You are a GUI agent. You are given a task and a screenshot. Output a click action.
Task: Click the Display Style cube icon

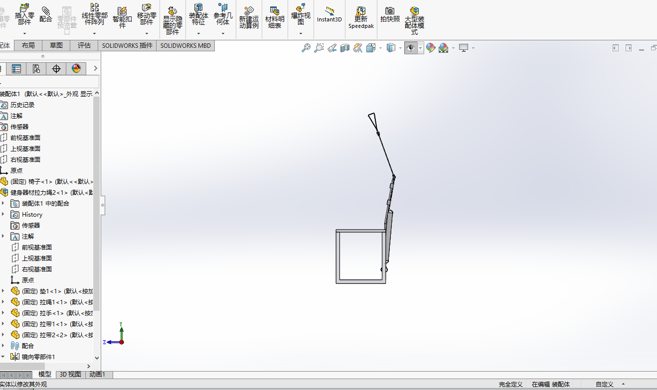click(x=391, y=48)
